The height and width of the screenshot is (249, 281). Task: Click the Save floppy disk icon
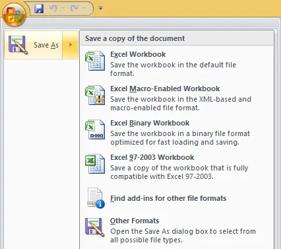click(x=39, y=9)
